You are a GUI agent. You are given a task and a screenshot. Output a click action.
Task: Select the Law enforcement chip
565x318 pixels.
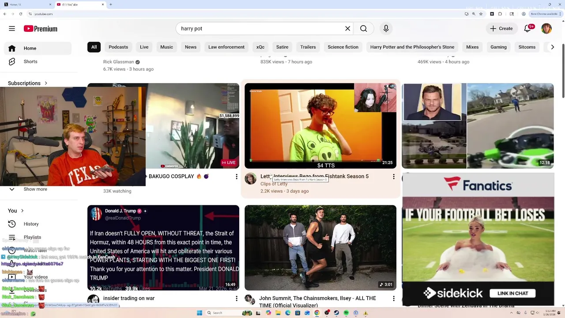click(226, 47)
